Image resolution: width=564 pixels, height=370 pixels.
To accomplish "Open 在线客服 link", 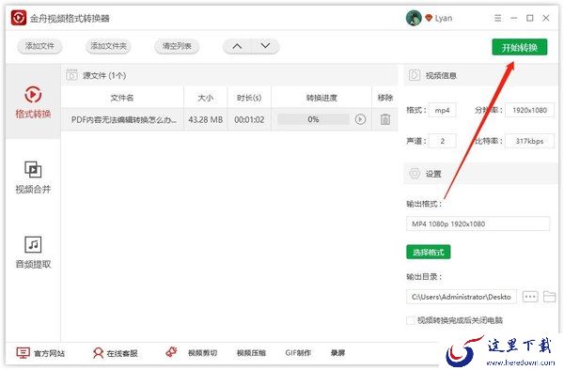I will [x=115, y=353].
